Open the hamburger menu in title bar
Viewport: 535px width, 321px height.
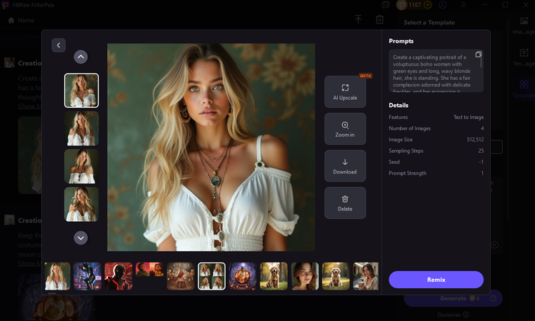coord(464,5)
